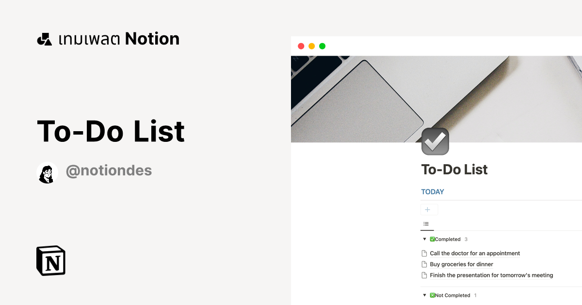Viewport: 582px width, 305px height.
Task: Click the page icon beside "Call the doctor" task
Action: (424, 253)
